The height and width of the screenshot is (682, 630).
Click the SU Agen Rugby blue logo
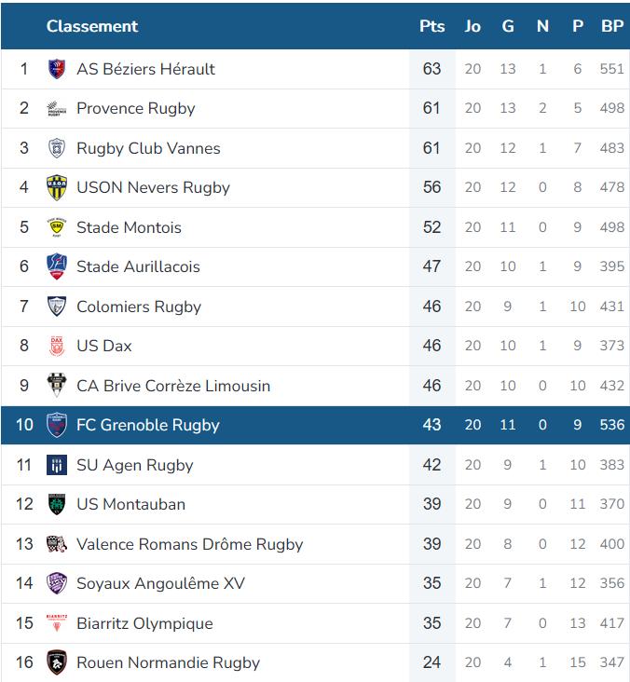point(57,465)
